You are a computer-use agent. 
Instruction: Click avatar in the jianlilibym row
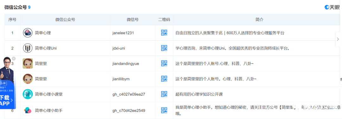(28, 79)
